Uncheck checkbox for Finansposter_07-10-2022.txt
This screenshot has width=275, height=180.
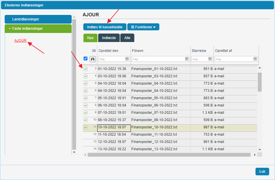[86, 113]
